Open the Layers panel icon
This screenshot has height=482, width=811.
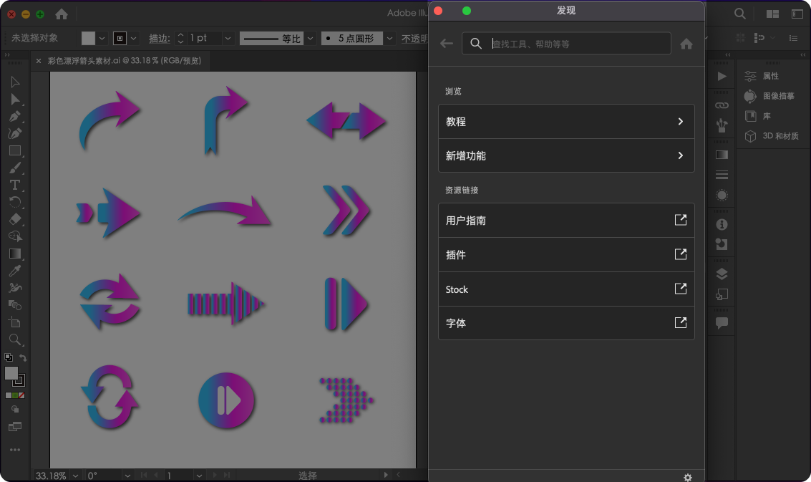click(722, 273)
